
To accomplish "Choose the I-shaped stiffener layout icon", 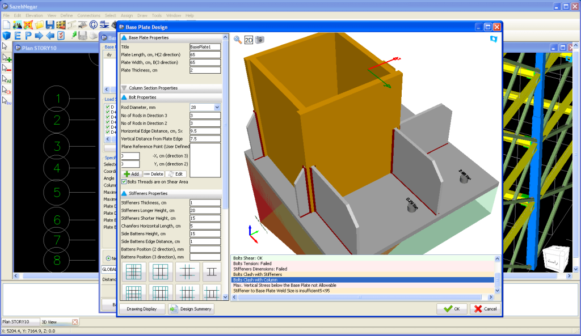I will 212,272.
